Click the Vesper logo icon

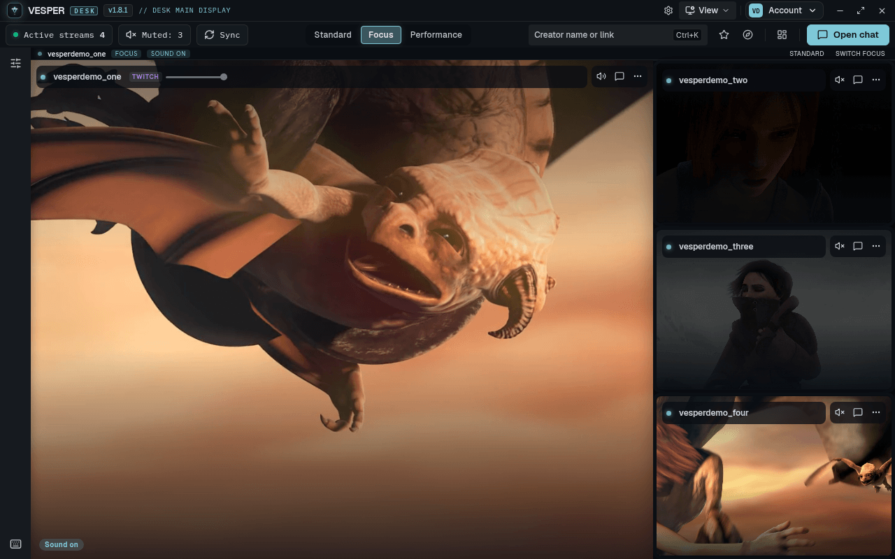15,10
